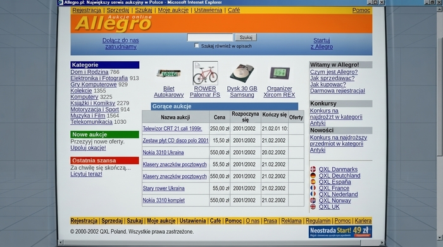Open the 'Telewizor CRT 21 cali 1999r.' auction
Screen dimensions: 443x247
[172, 129]
